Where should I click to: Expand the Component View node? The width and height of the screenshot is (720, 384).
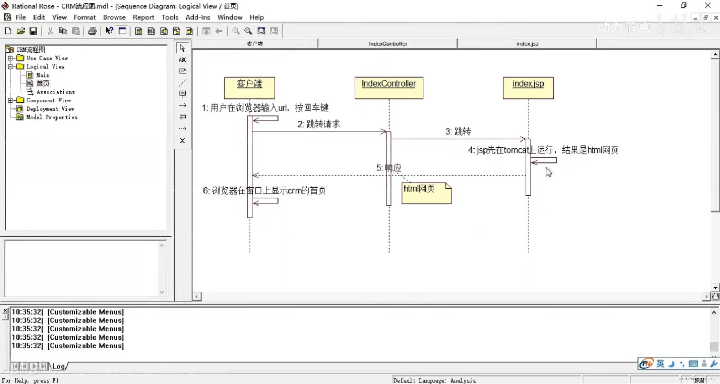(x=10, y=100)
